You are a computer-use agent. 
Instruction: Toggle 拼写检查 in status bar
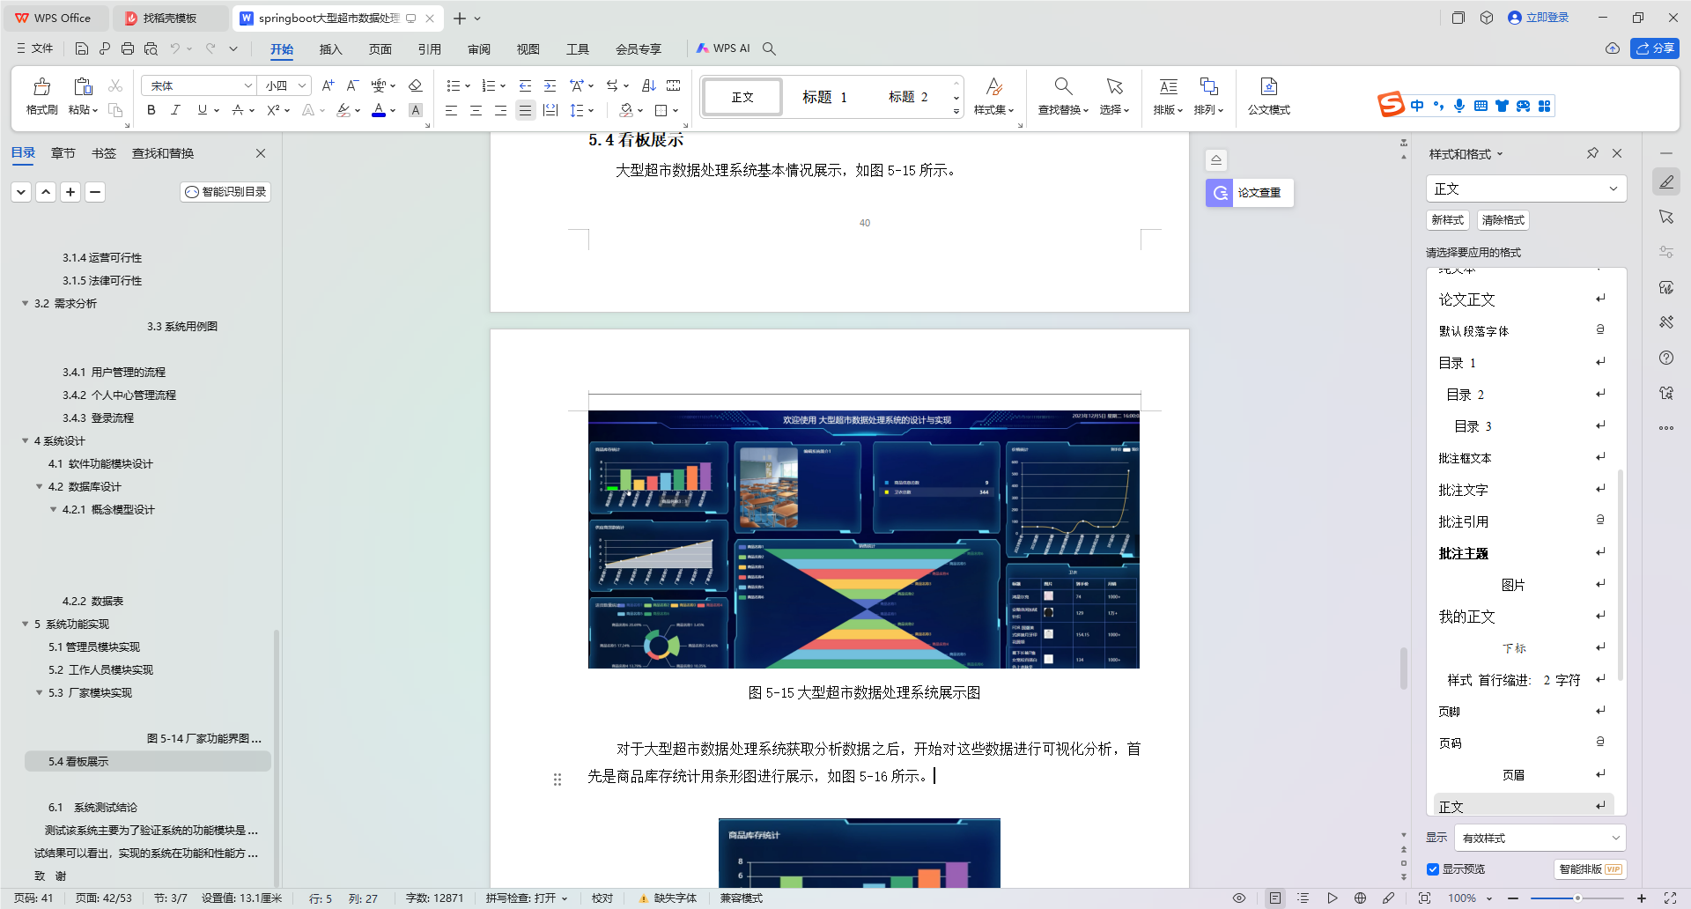[526, 898]
